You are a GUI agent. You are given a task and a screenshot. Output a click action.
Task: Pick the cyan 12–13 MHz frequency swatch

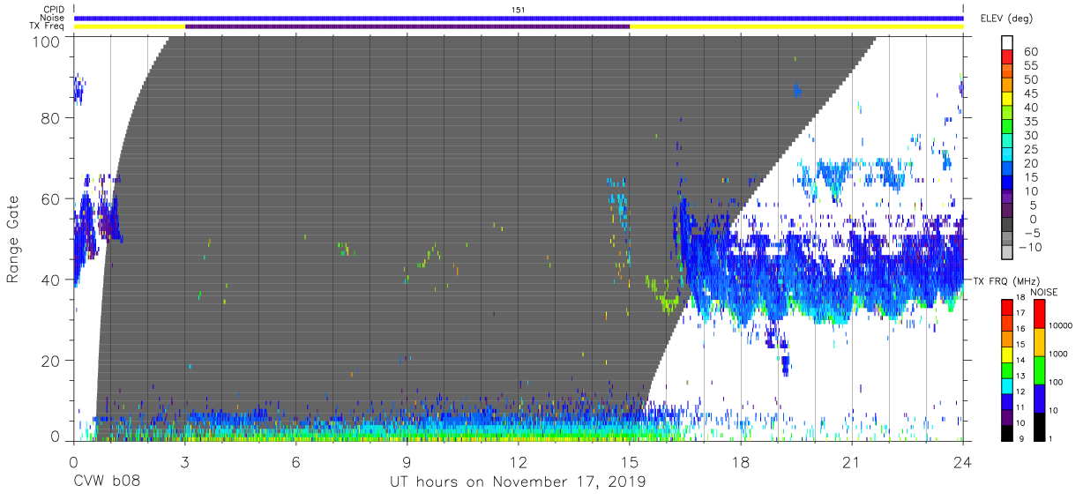point(1007,384)
